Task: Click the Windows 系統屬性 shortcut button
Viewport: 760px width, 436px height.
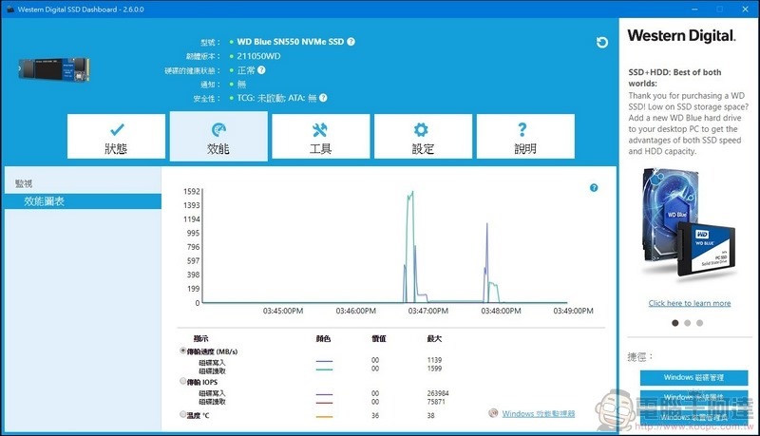Action: coord(693,397)
